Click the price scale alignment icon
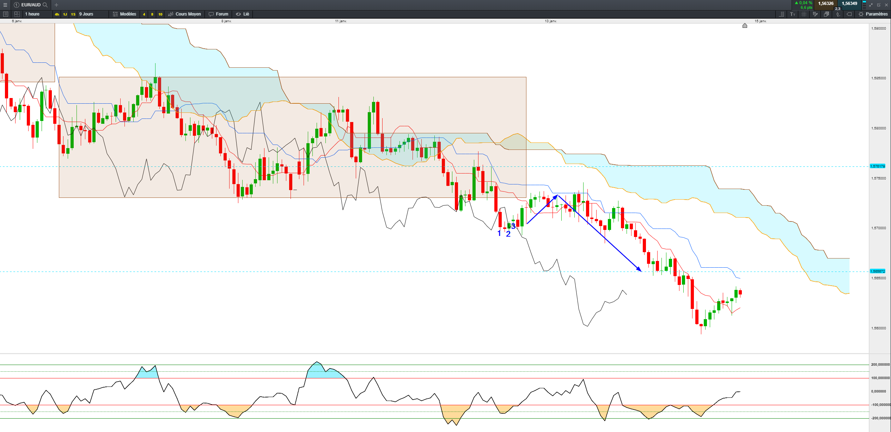This screenshot has height=432, width=891. point(781,14)
